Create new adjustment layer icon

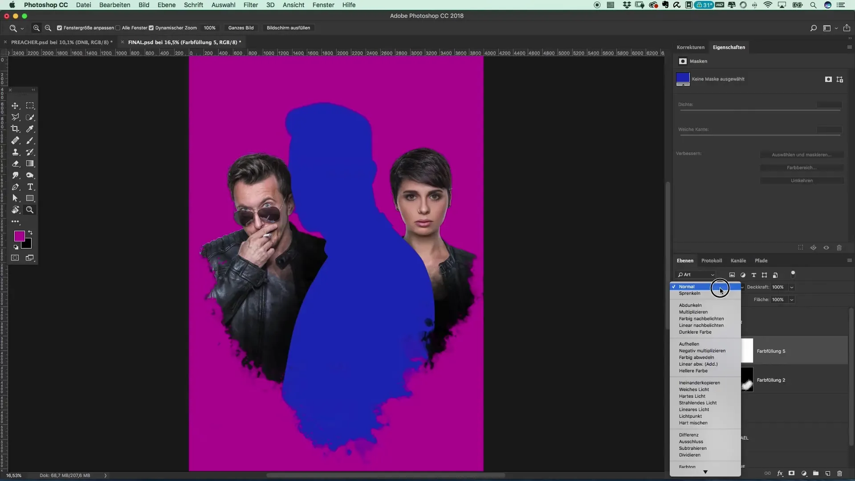coord(804,473)
